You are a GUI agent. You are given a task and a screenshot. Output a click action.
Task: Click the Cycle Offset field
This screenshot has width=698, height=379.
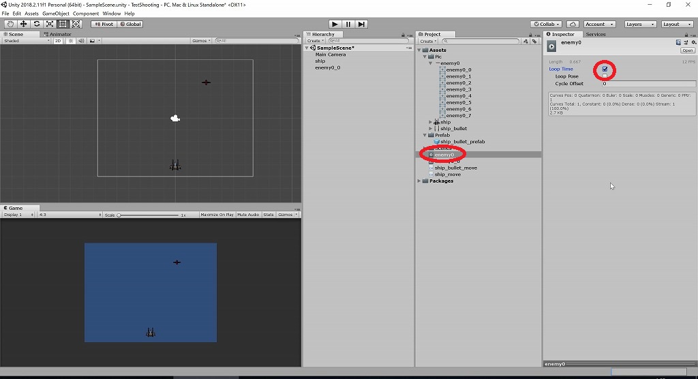649,84
